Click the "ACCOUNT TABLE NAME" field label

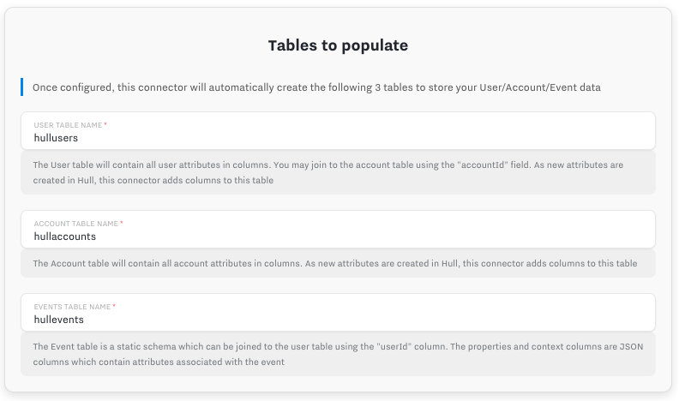point(75,224)
